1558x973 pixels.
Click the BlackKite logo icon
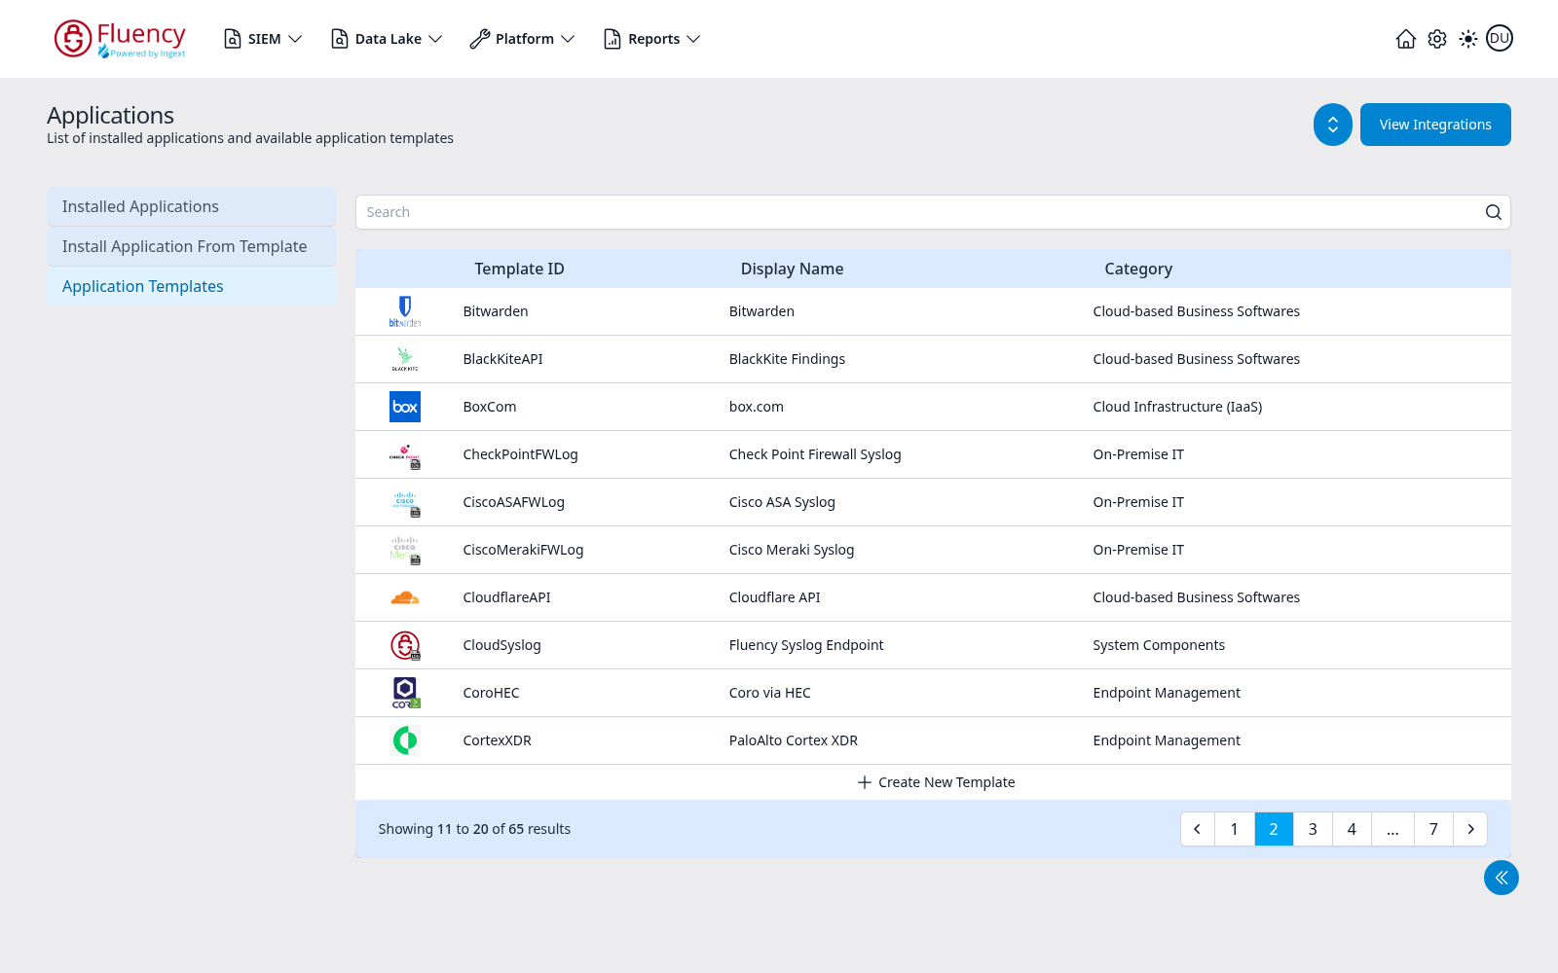click(x=405, y=359)
